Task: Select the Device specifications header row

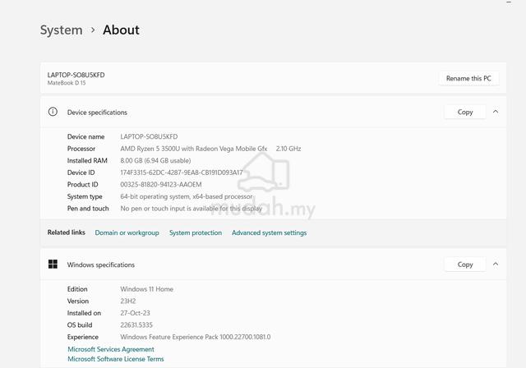Action: coord(274,112)
